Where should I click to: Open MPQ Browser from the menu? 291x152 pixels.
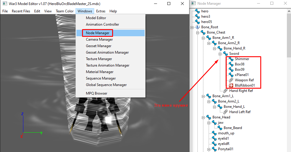coord(110,93)
